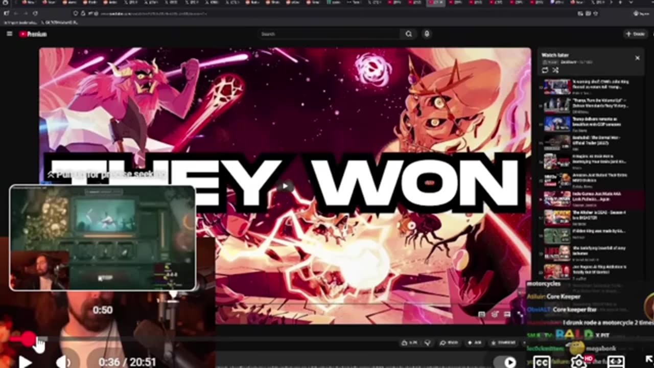The image size is (654, 368).
Task: Toggle loop playlist in Watch later
Action: [545, 70]
